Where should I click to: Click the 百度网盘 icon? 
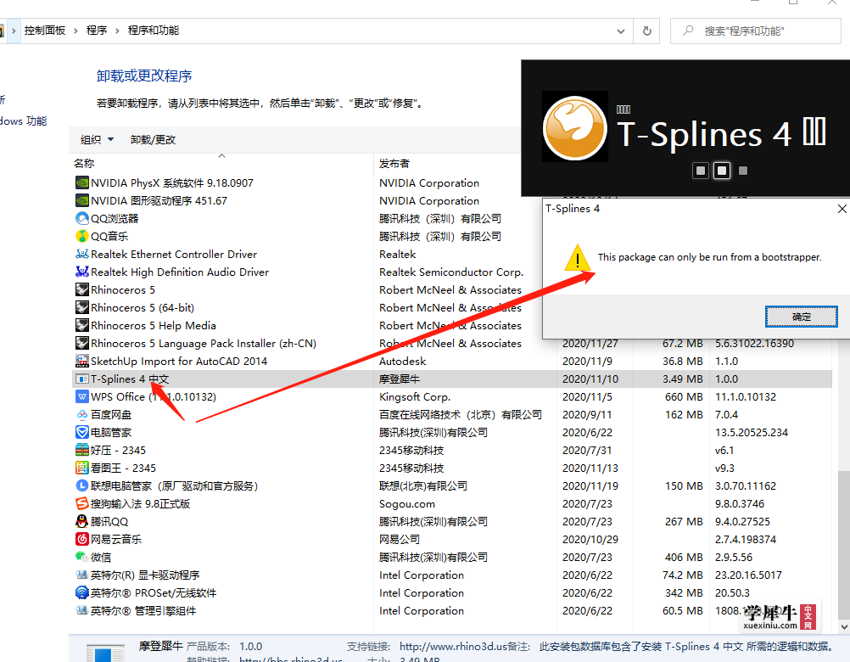pyautogui.click(x=81, y=415)
